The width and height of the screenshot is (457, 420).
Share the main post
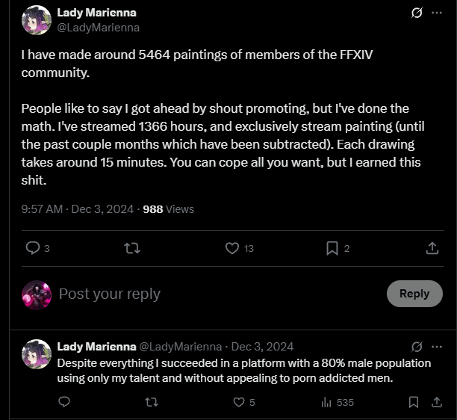(432, 249)
